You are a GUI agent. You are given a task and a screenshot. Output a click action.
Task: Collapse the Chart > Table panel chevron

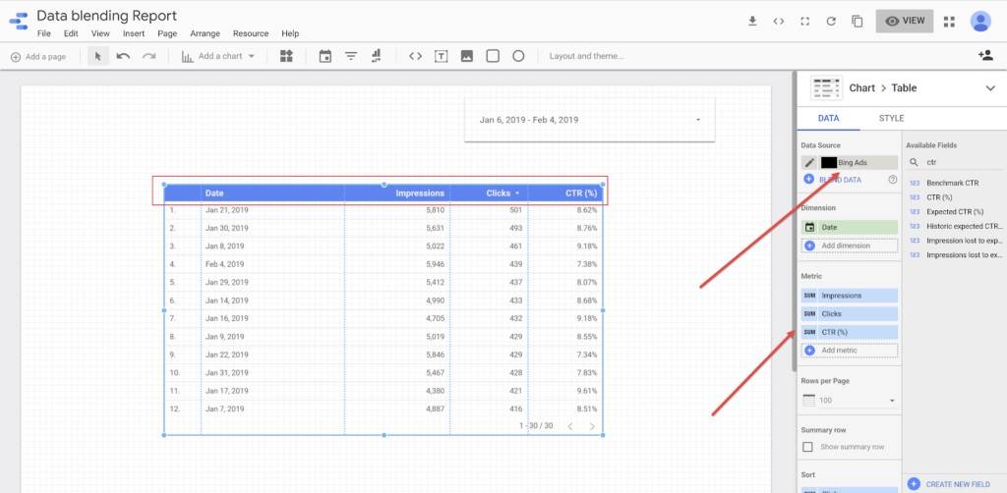pyautogui.click(x=990, y=88)
